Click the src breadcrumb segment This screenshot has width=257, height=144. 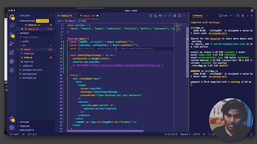tap(59, 21)
